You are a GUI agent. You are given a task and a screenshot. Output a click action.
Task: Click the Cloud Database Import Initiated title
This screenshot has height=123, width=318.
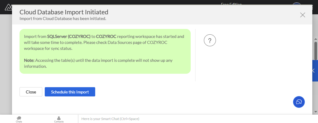pyautogui.click(x=64, y=12)
